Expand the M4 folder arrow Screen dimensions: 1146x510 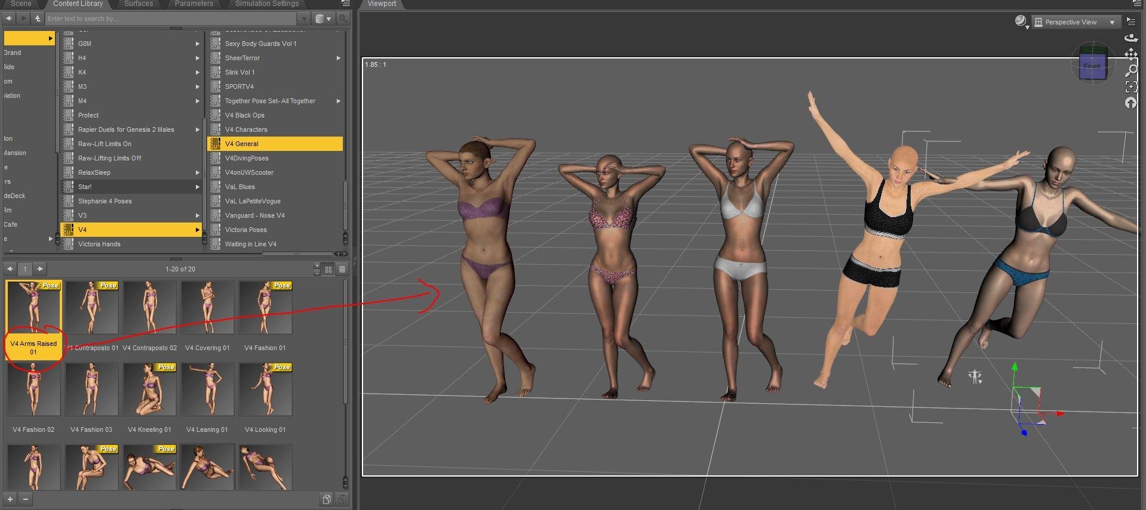tap(197, 101)
